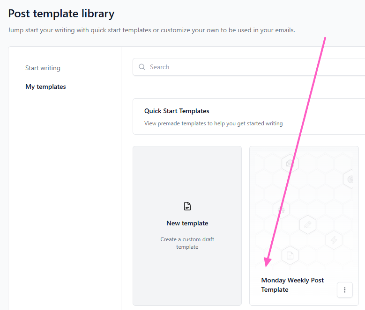
Task: Click "View premade templates" description text
Action: 213,124
